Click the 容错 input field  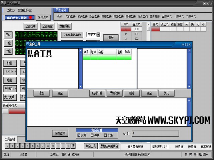159,133
